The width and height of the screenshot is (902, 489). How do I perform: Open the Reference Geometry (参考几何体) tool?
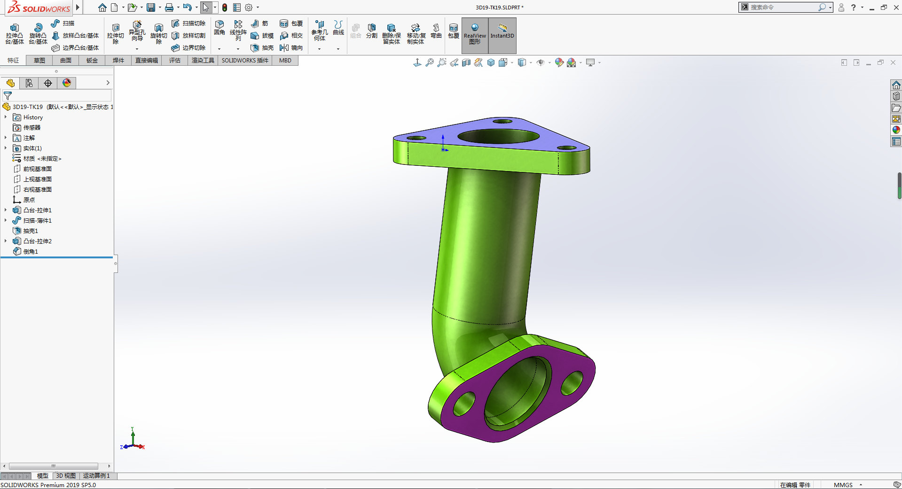[320, 31]
